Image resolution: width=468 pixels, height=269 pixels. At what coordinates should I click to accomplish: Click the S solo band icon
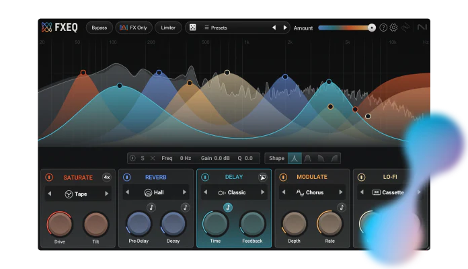click(x=143, y=158)
